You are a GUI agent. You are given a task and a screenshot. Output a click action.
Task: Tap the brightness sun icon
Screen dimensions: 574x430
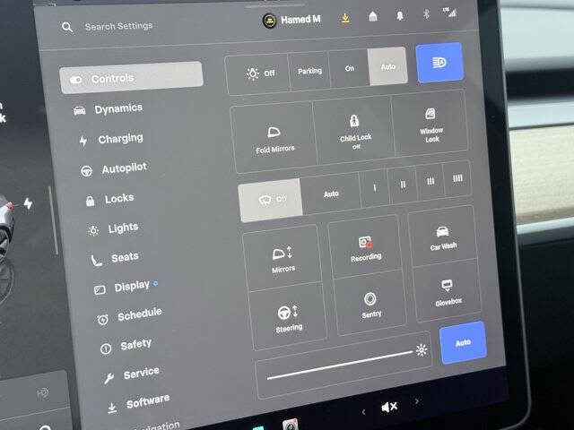[422, 350]
